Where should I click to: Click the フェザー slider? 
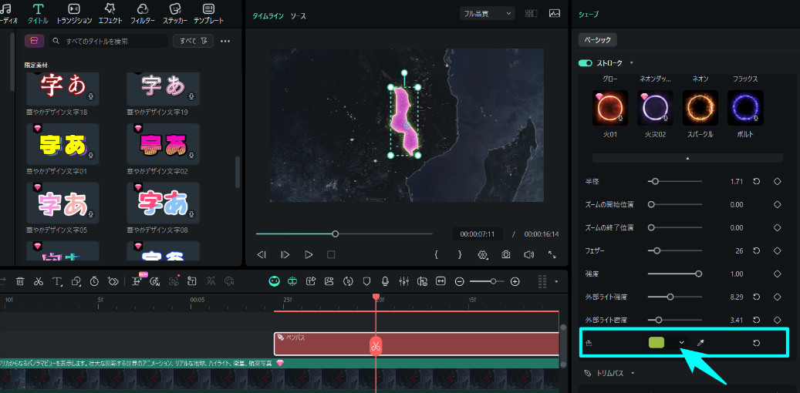click(x=674, y=250)
